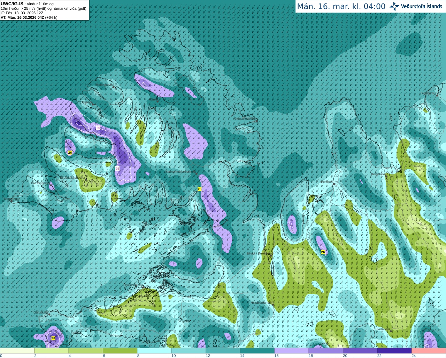Screen dimensions: 446x358
Task: Select the light teal 10–12 m/s legend swatch
Action: pyautogui.click(x=189, y=351)
